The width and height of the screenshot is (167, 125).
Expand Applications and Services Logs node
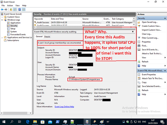(2, 37)
